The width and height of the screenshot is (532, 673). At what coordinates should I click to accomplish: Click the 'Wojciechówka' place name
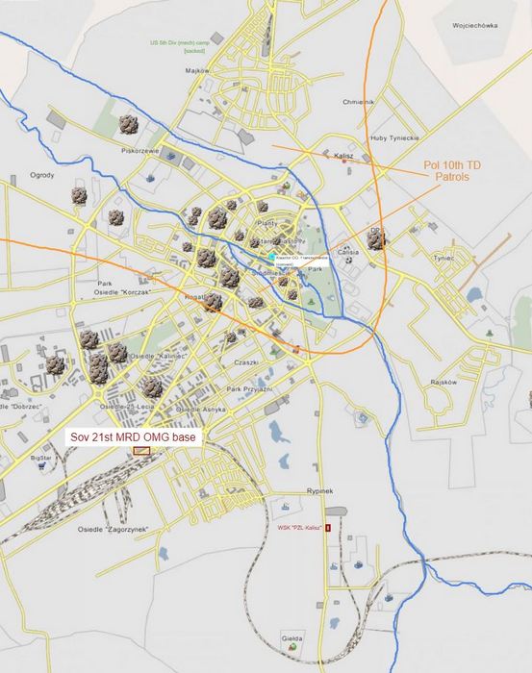click(475, 26)
